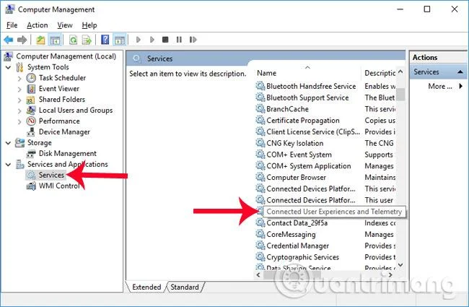Click the Back arrow toolbar icon
Viewport: 469px width, 307px height.
pyautogui.click(x=9, y=40)
